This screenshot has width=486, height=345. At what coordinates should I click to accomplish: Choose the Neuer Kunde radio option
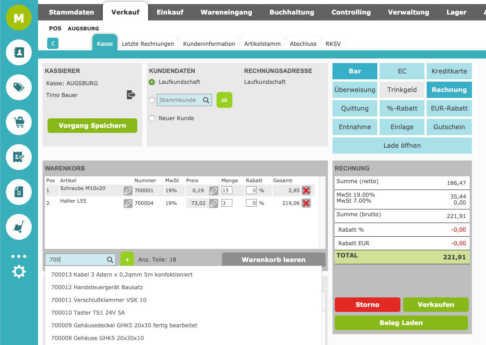pos(152,118)
